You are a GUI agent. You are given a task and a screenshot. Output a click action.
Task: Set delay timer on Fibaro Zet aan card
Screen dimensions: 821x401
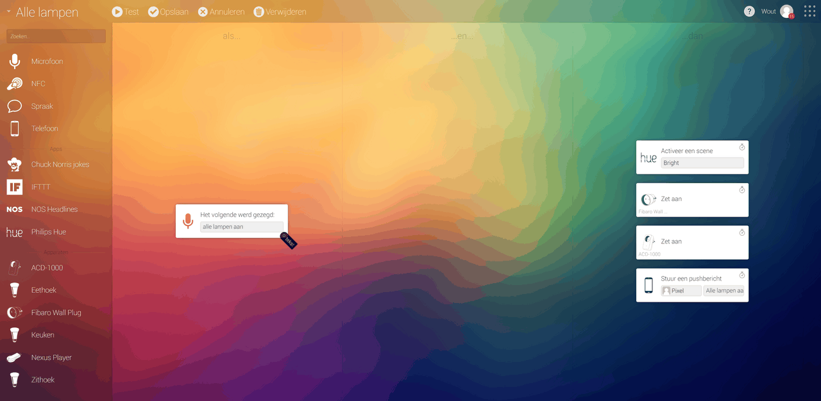pyautogui.click(x=742, y=190)
